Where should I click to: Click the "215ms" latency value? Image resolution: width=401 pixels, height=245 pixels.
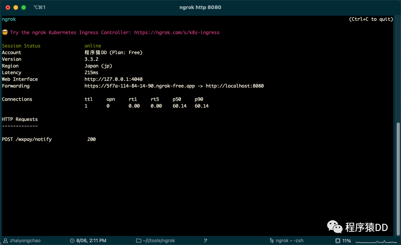[x=91, y=73]
